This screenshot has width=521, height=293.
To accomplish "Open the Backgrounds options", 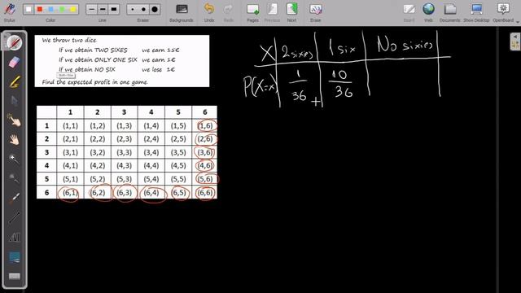I will [x=182, y=12].
